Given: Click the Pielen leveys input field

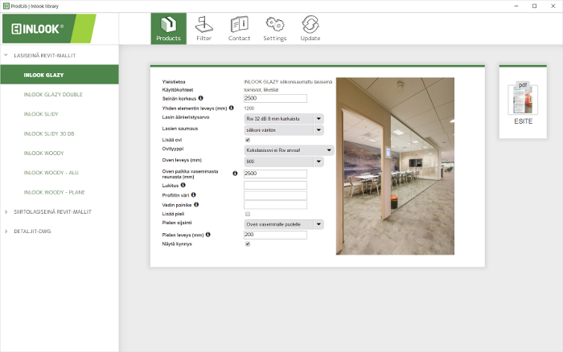Looking at the screenshot, I should pos(275,235).
